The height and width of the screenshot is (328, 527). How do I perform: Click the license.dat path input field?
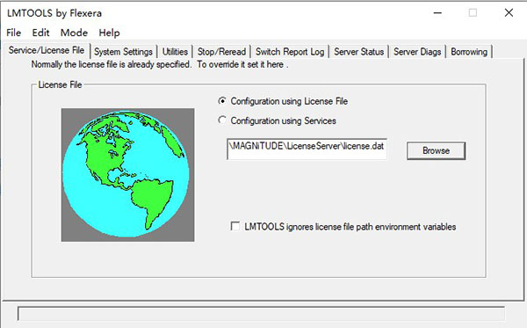(307, 149)
